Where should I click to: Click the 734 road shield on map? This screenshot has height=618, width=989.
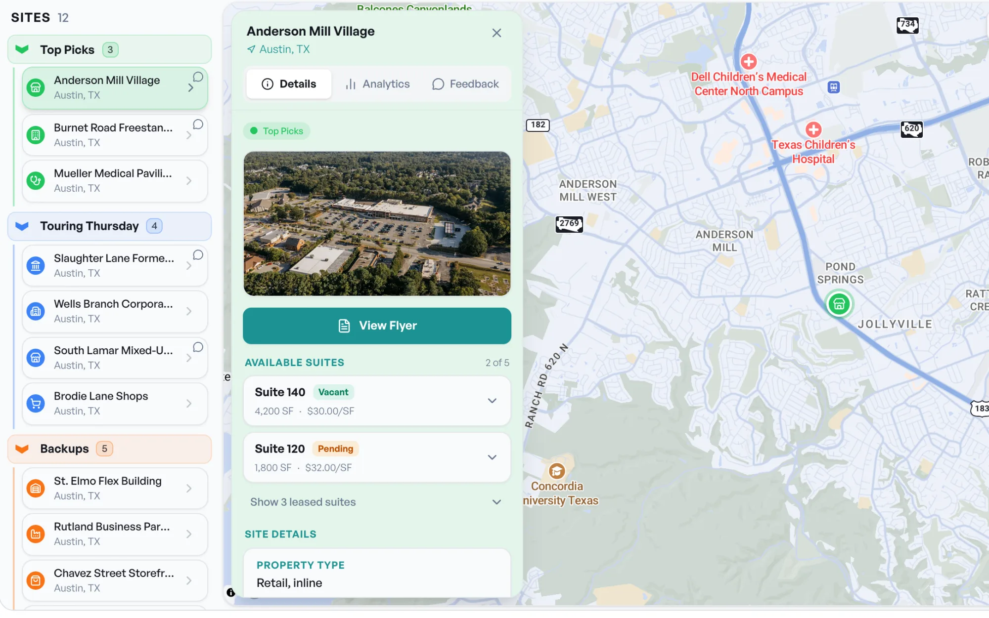coord(907,25)
